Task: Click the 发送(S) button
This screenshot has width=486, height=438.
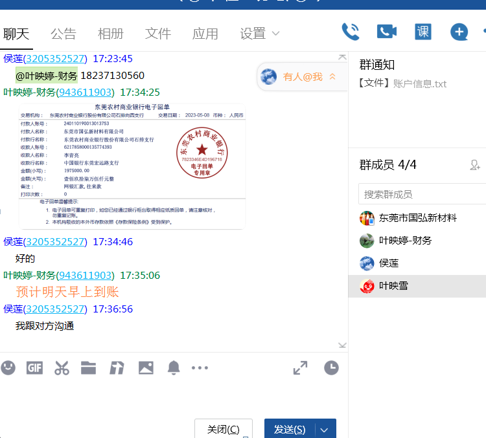Action: click(x=290, y=430)
